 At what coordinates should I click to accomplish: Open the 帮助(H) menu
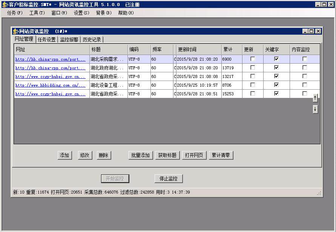(125, 12)
